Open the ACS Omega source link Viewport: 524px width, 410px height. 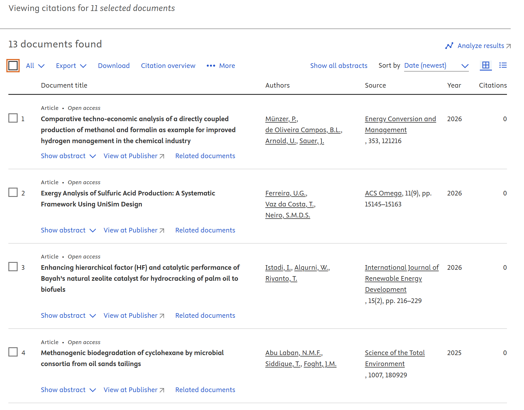[x=383, y=193]
